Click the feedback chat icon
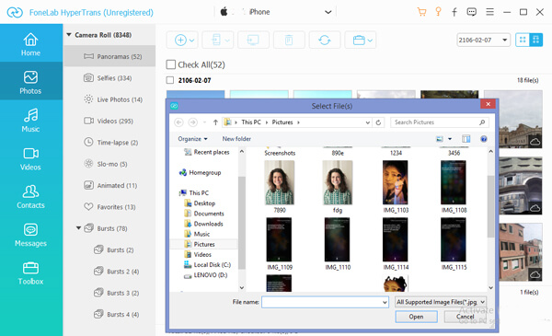552x336 pixels. coord(471,12)
